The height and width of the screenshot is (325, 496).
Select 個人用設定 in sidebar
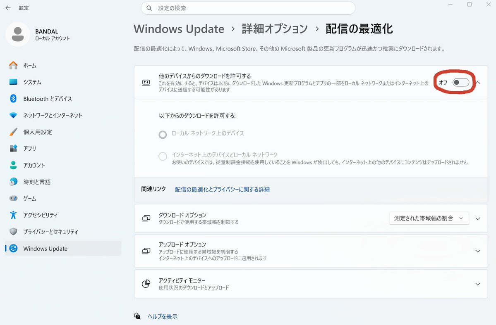[63, 132]
